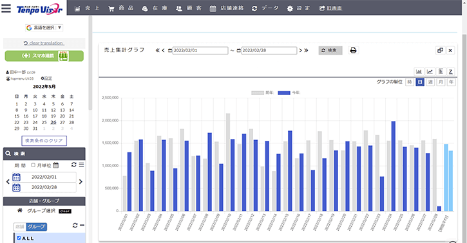Open the 旧画面 link in top bar
The image size is (467, 243).
point(330,8)
